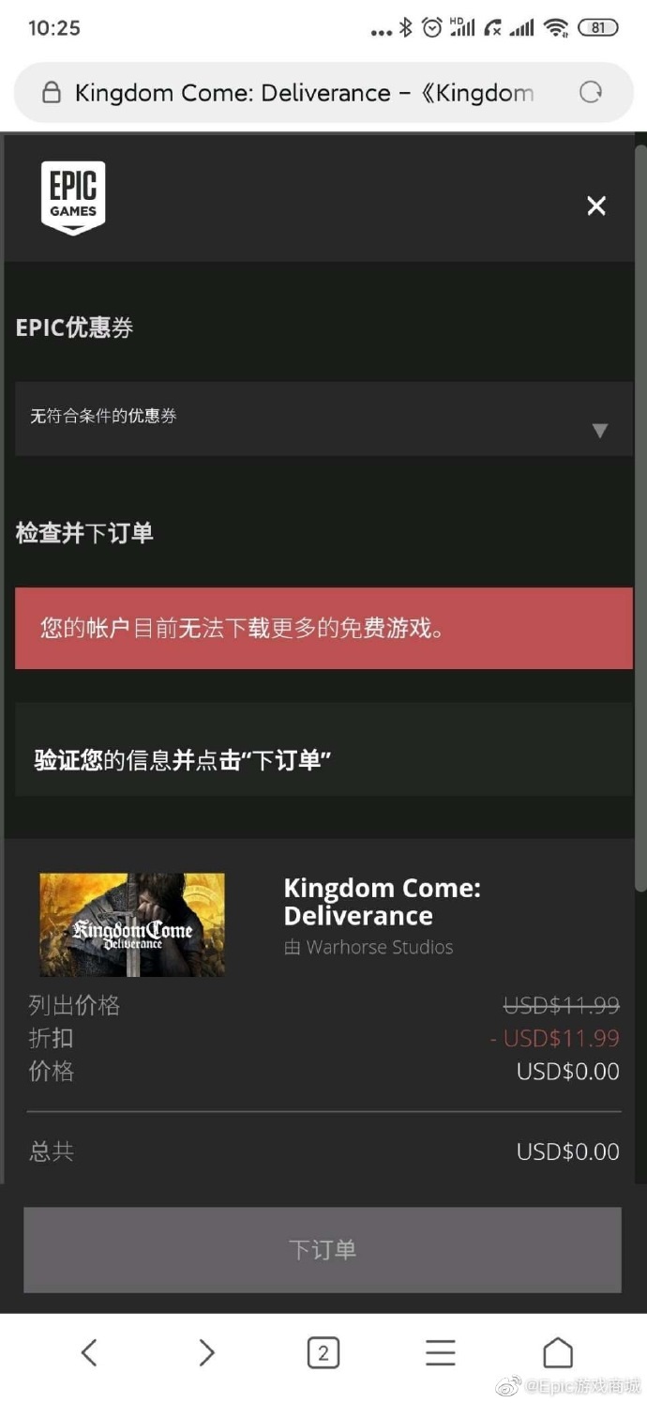Open the tab switcher showing 2 tabs

pos(323,1352)
